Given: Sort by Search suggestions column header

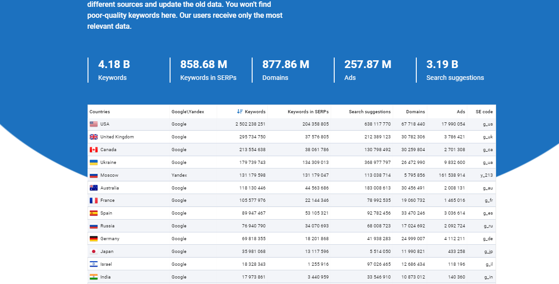Looking at the screenshot, I should coord(370,112).
